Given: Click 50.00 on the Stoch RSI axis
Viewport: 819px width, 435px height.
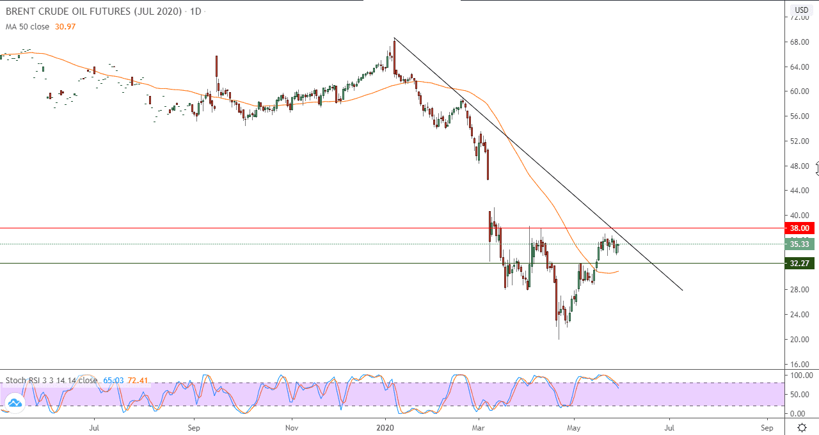Looking at the screenshot, I should (800, 395).
